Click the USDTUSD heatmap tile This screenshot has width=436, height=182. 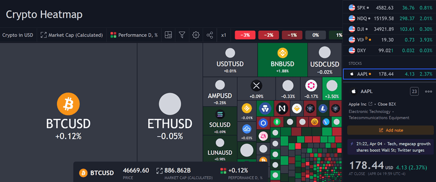point(230,59)
